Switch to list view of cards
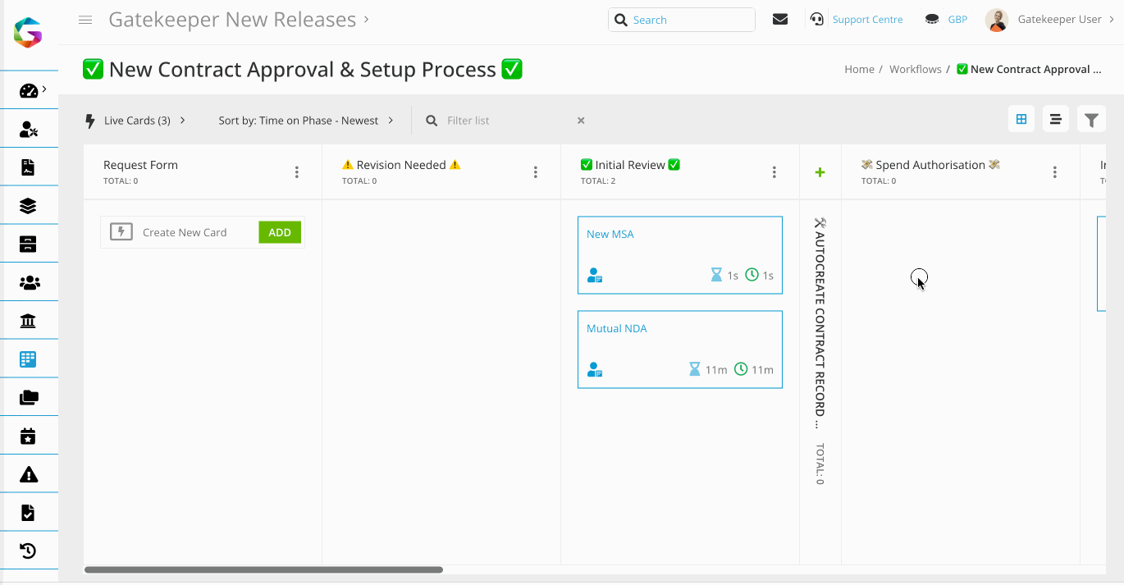The height and width of the screenshot is (585, 1124). [1055, 119]
